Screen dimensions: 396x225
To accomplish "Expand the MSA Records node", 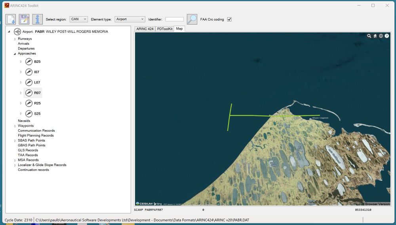I will point(15,160).
